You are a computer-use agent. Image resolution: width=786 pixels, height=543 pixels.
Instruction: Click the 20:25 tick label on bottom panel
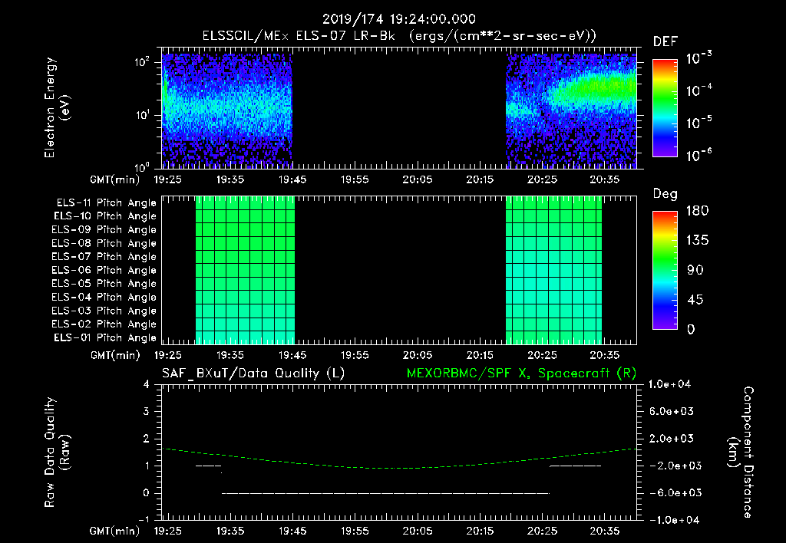(542, 531)
